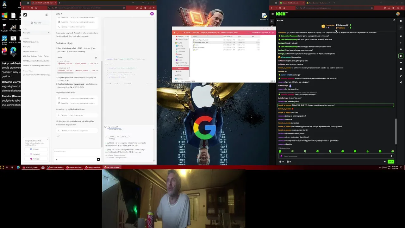Pop out the Kick chat window
Image resolution: width=405 pixels, height=228 pixels.
(x=394, y=20)
